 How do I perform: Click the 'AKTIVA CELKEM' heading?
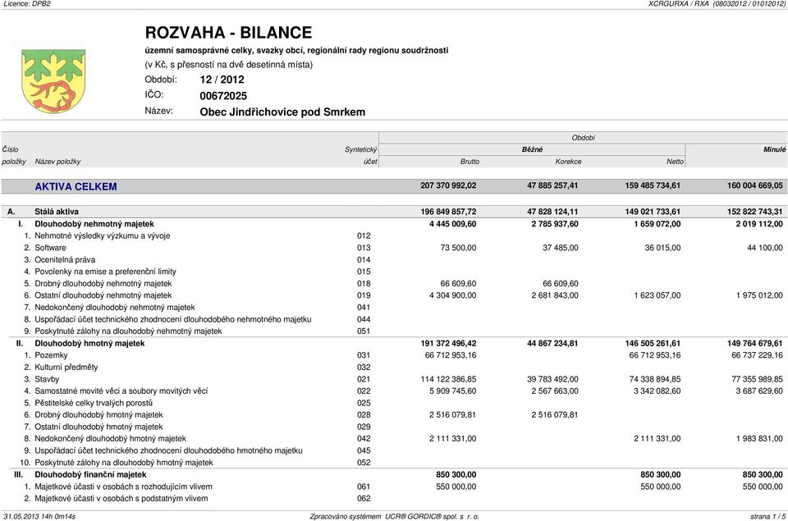tap(76, 186)
